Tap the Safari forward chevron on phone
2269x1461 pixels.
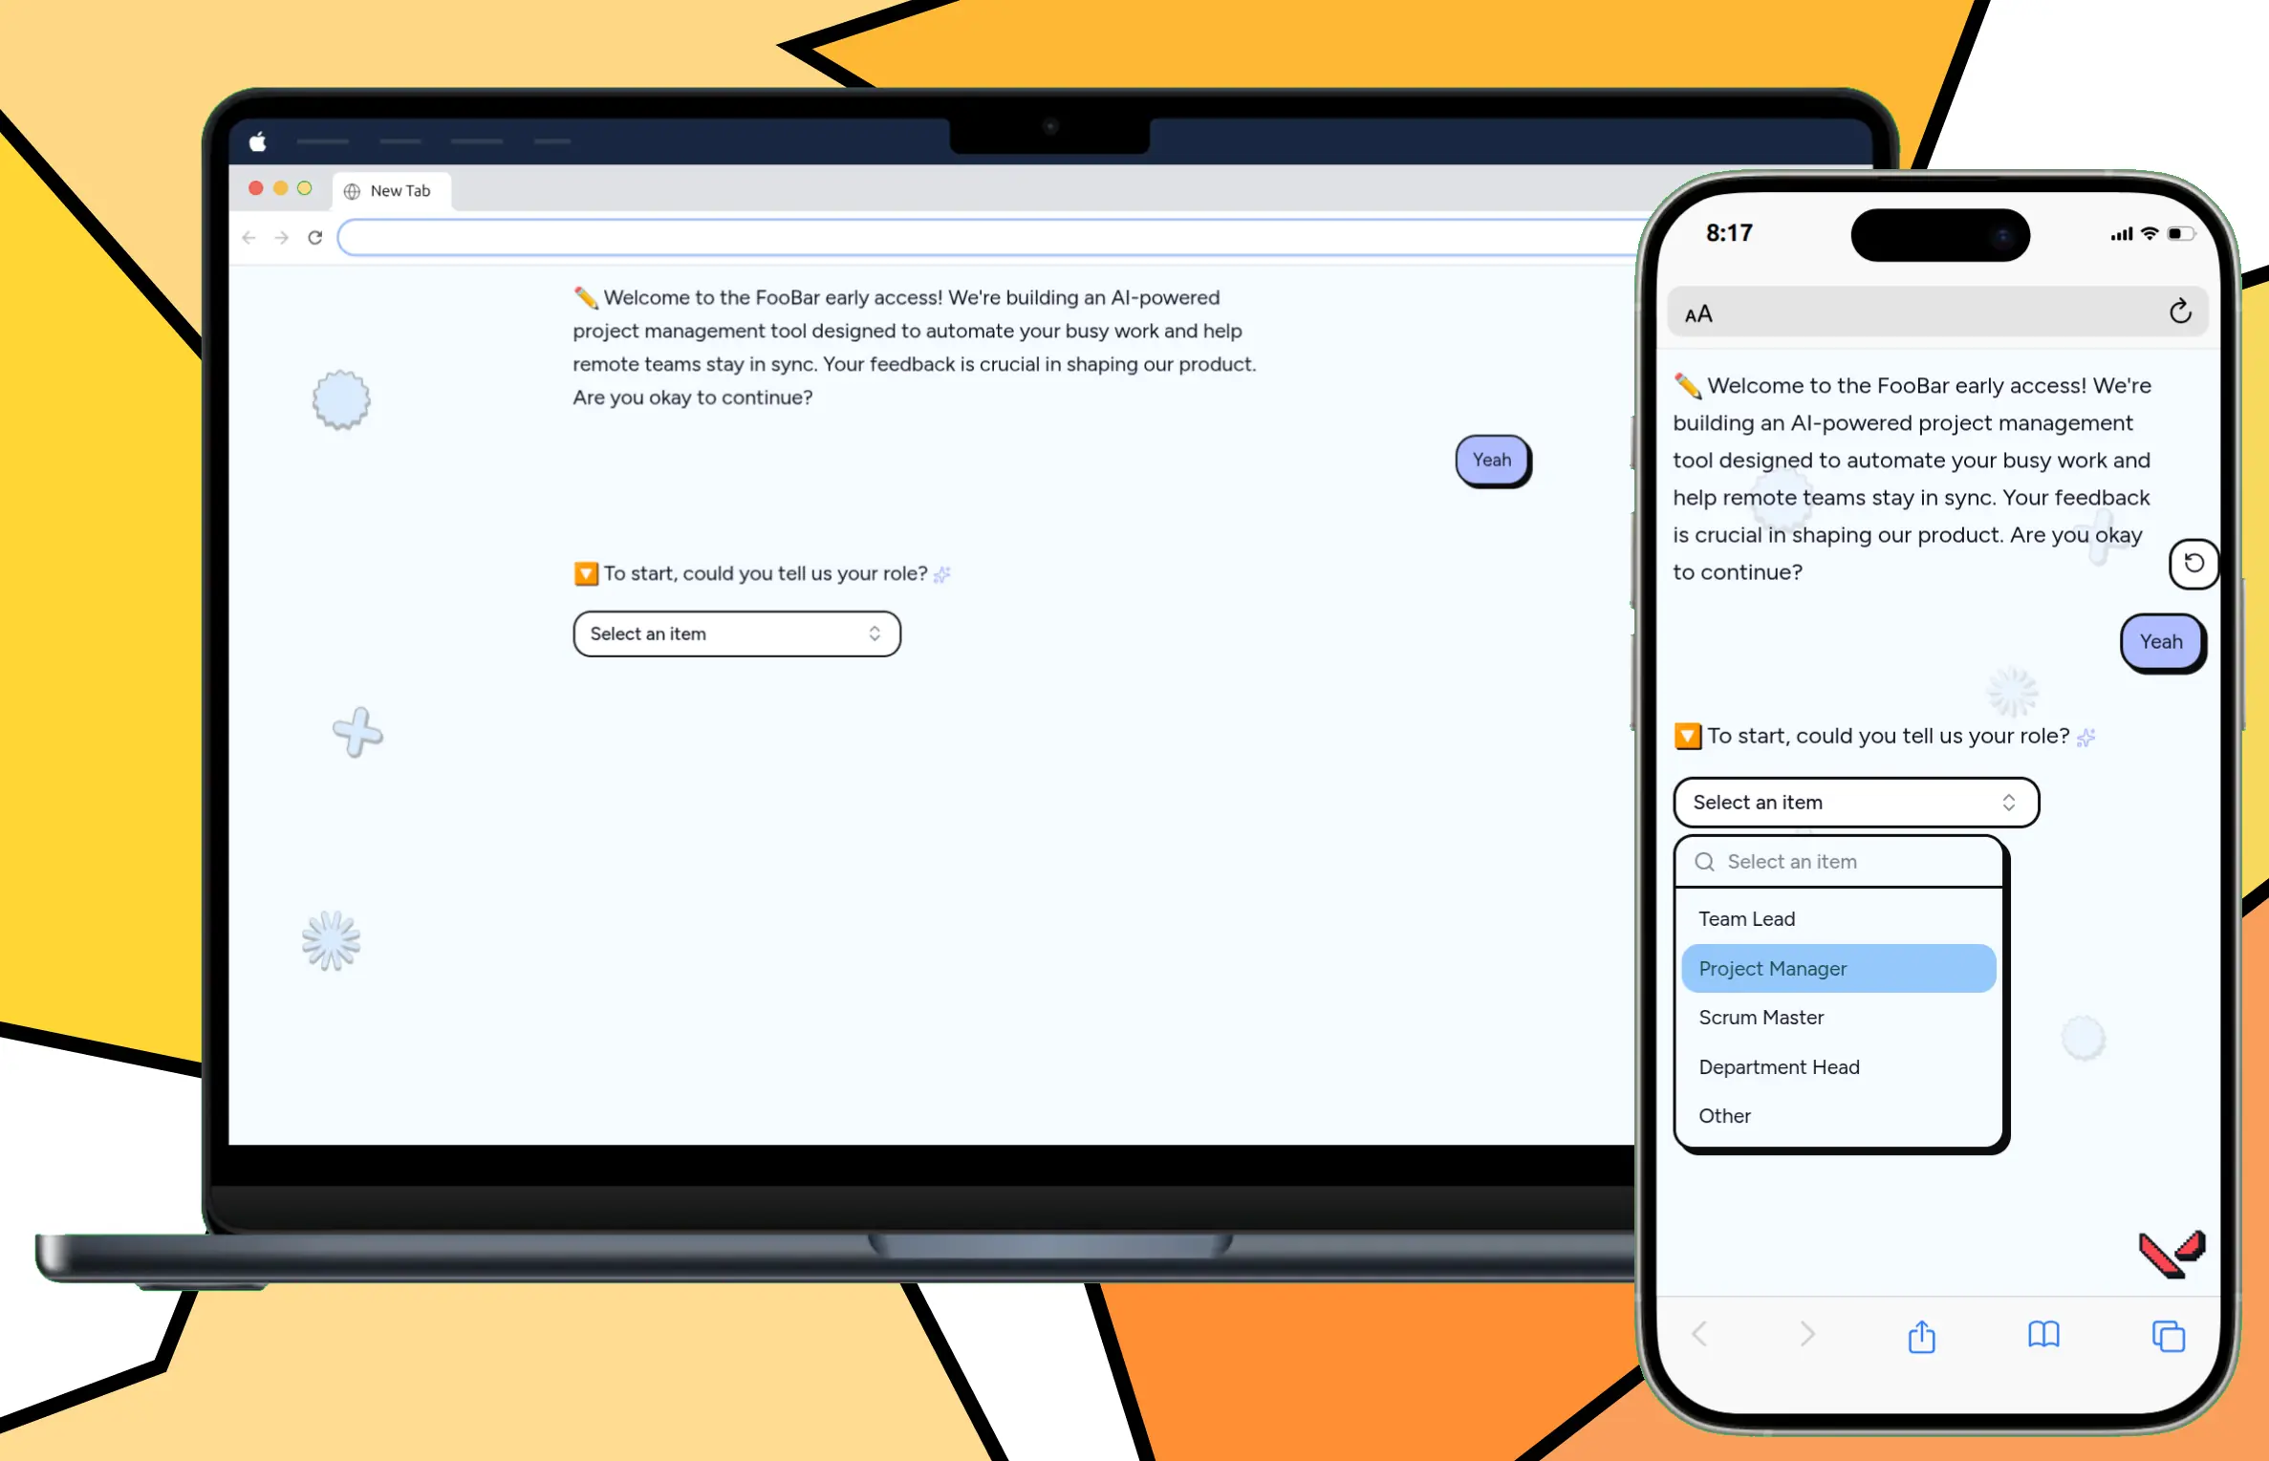click(x=1806, y=1334)
